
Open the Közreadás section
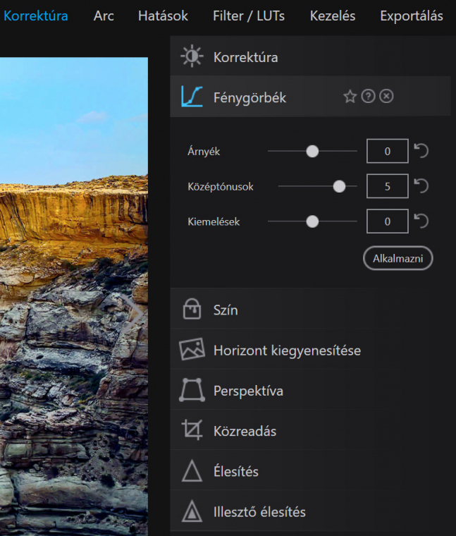(x=312, y=430)
